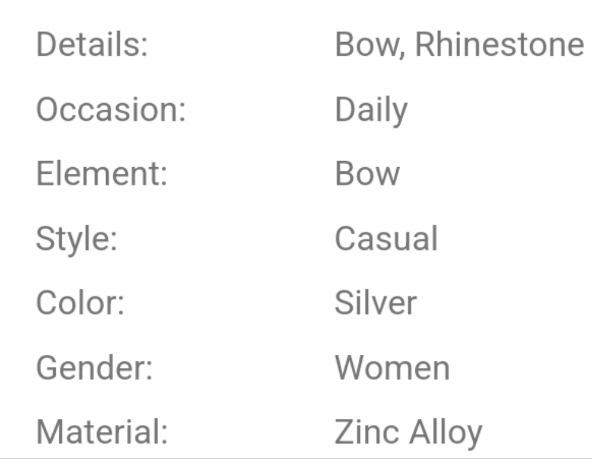The width and height of the screenshot is (592, 459).
Task: Click the Color: label
Action: click(80, 303)
